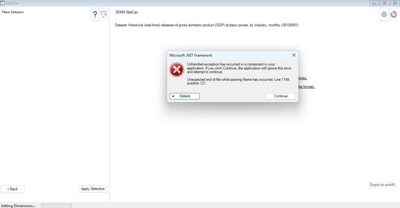Viewport: 400px width, 208px height.
Task: Click the 'Unhandled exception has occurred' text
Action: 239,68
